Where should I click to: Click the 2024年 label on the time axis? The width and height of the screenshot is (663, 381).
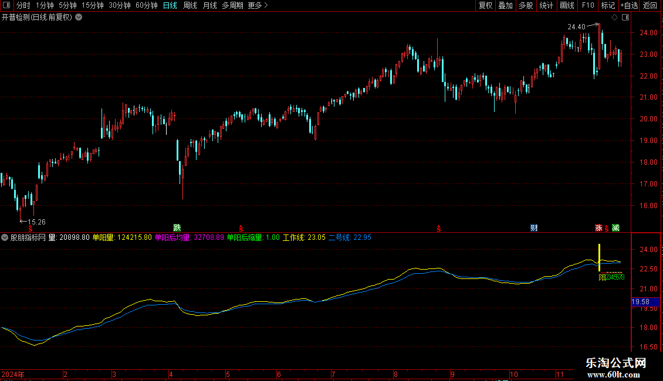tap(13, 375)
